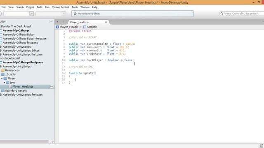Open the Window menu
Viewport: 264px width, 148px height.
pyautogui.click(x=85, y=7)
